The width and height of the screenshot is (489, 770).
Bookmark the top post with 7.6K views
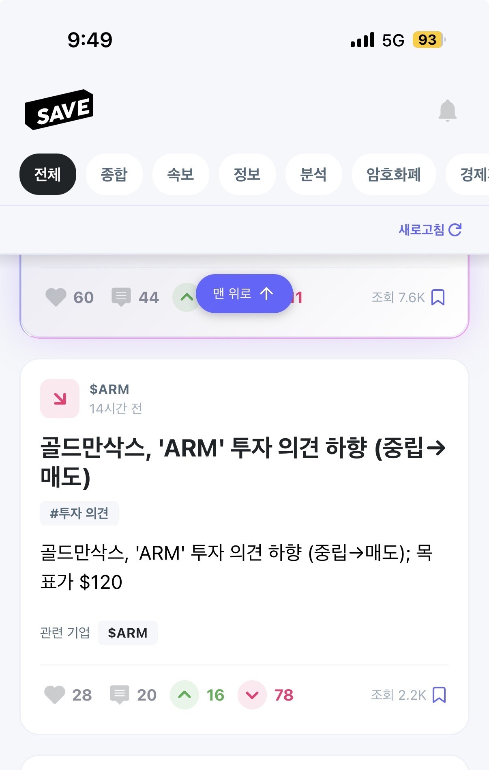438,297
